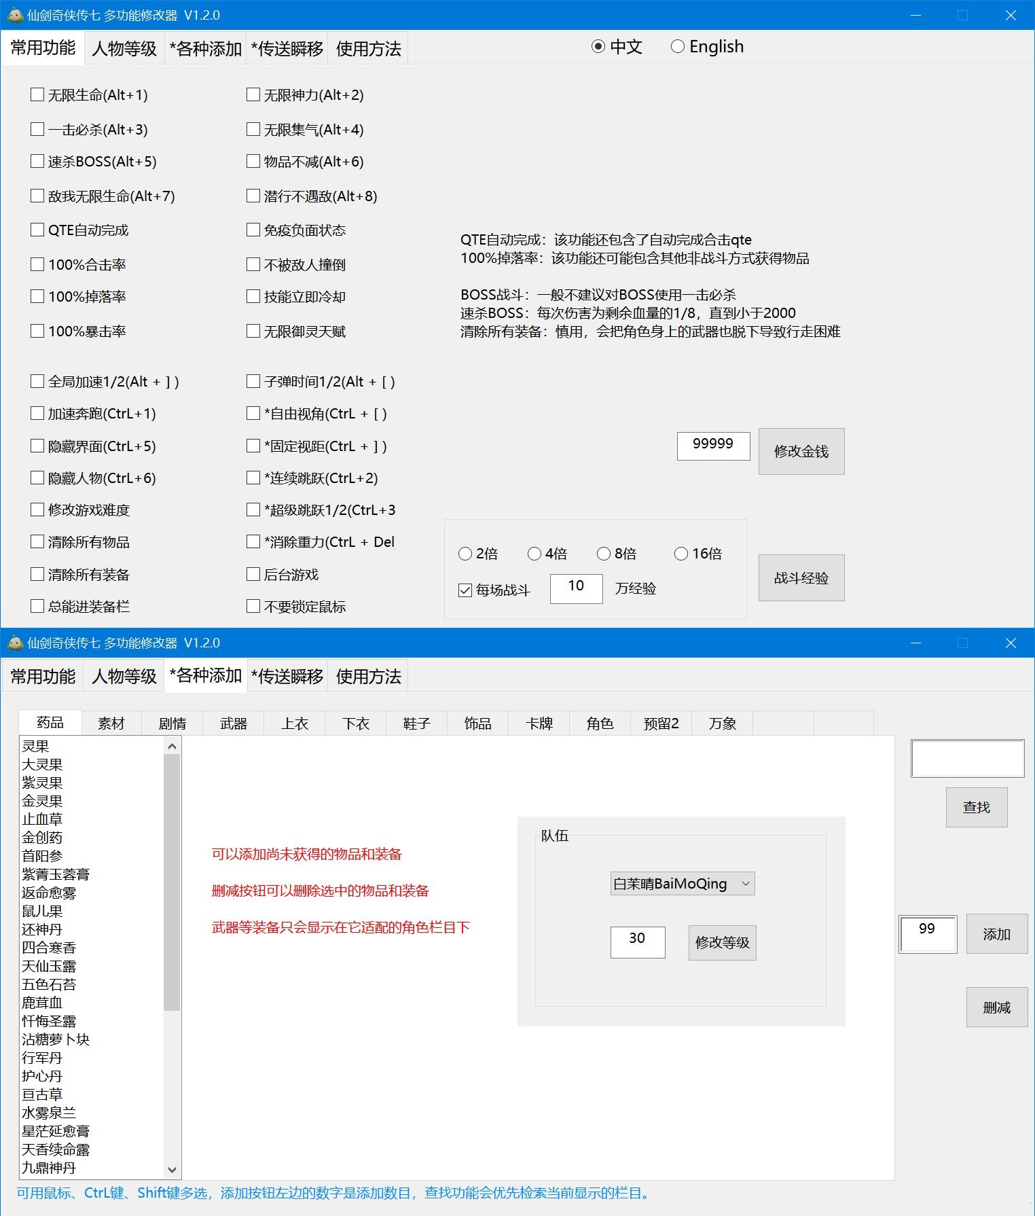Viewport: 1035px width, 1216px height.
Task: Enable 潜行不遇敌(Alt+8) checkbox
Action: [253, 196]
